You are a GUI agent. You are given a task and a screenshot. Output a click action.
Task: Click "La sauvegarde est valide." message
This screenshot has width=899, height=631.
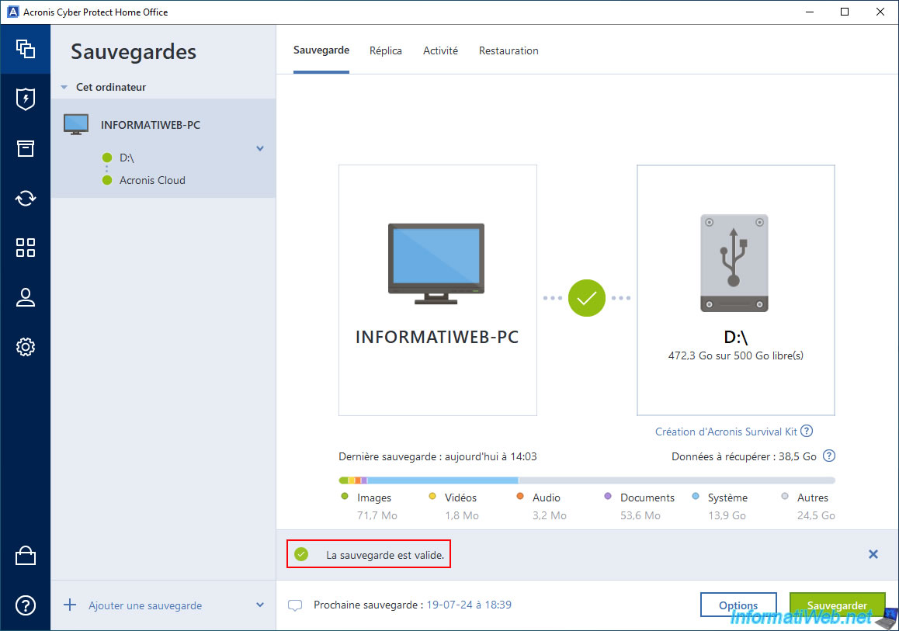(385, 555)
